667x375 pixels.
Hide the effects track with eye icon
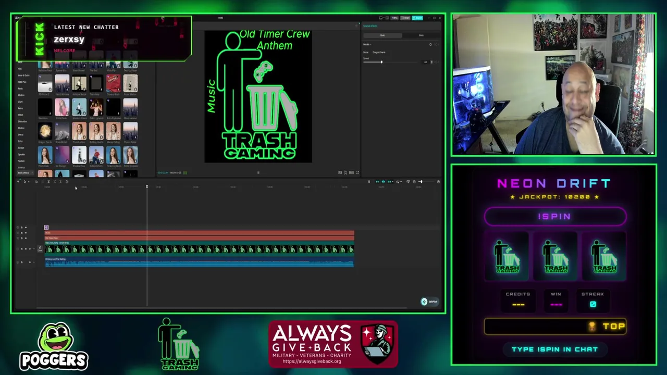26,227
